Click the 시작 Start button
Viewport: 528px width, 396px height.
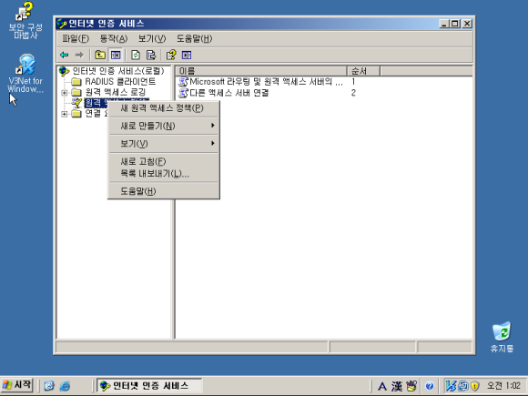click(16, 385)
